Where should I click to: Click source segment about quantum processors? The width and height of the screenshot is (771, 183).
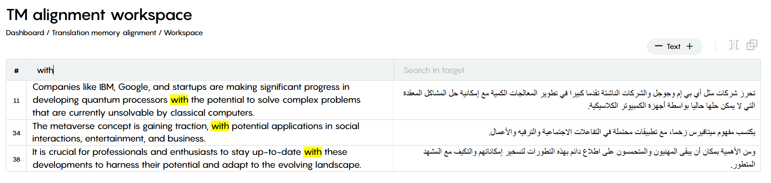196,100
